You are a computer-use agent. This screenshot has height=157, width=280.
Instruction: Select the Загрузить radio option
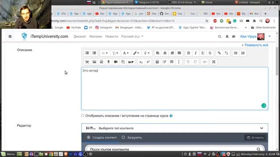click(x=123, y=137)
